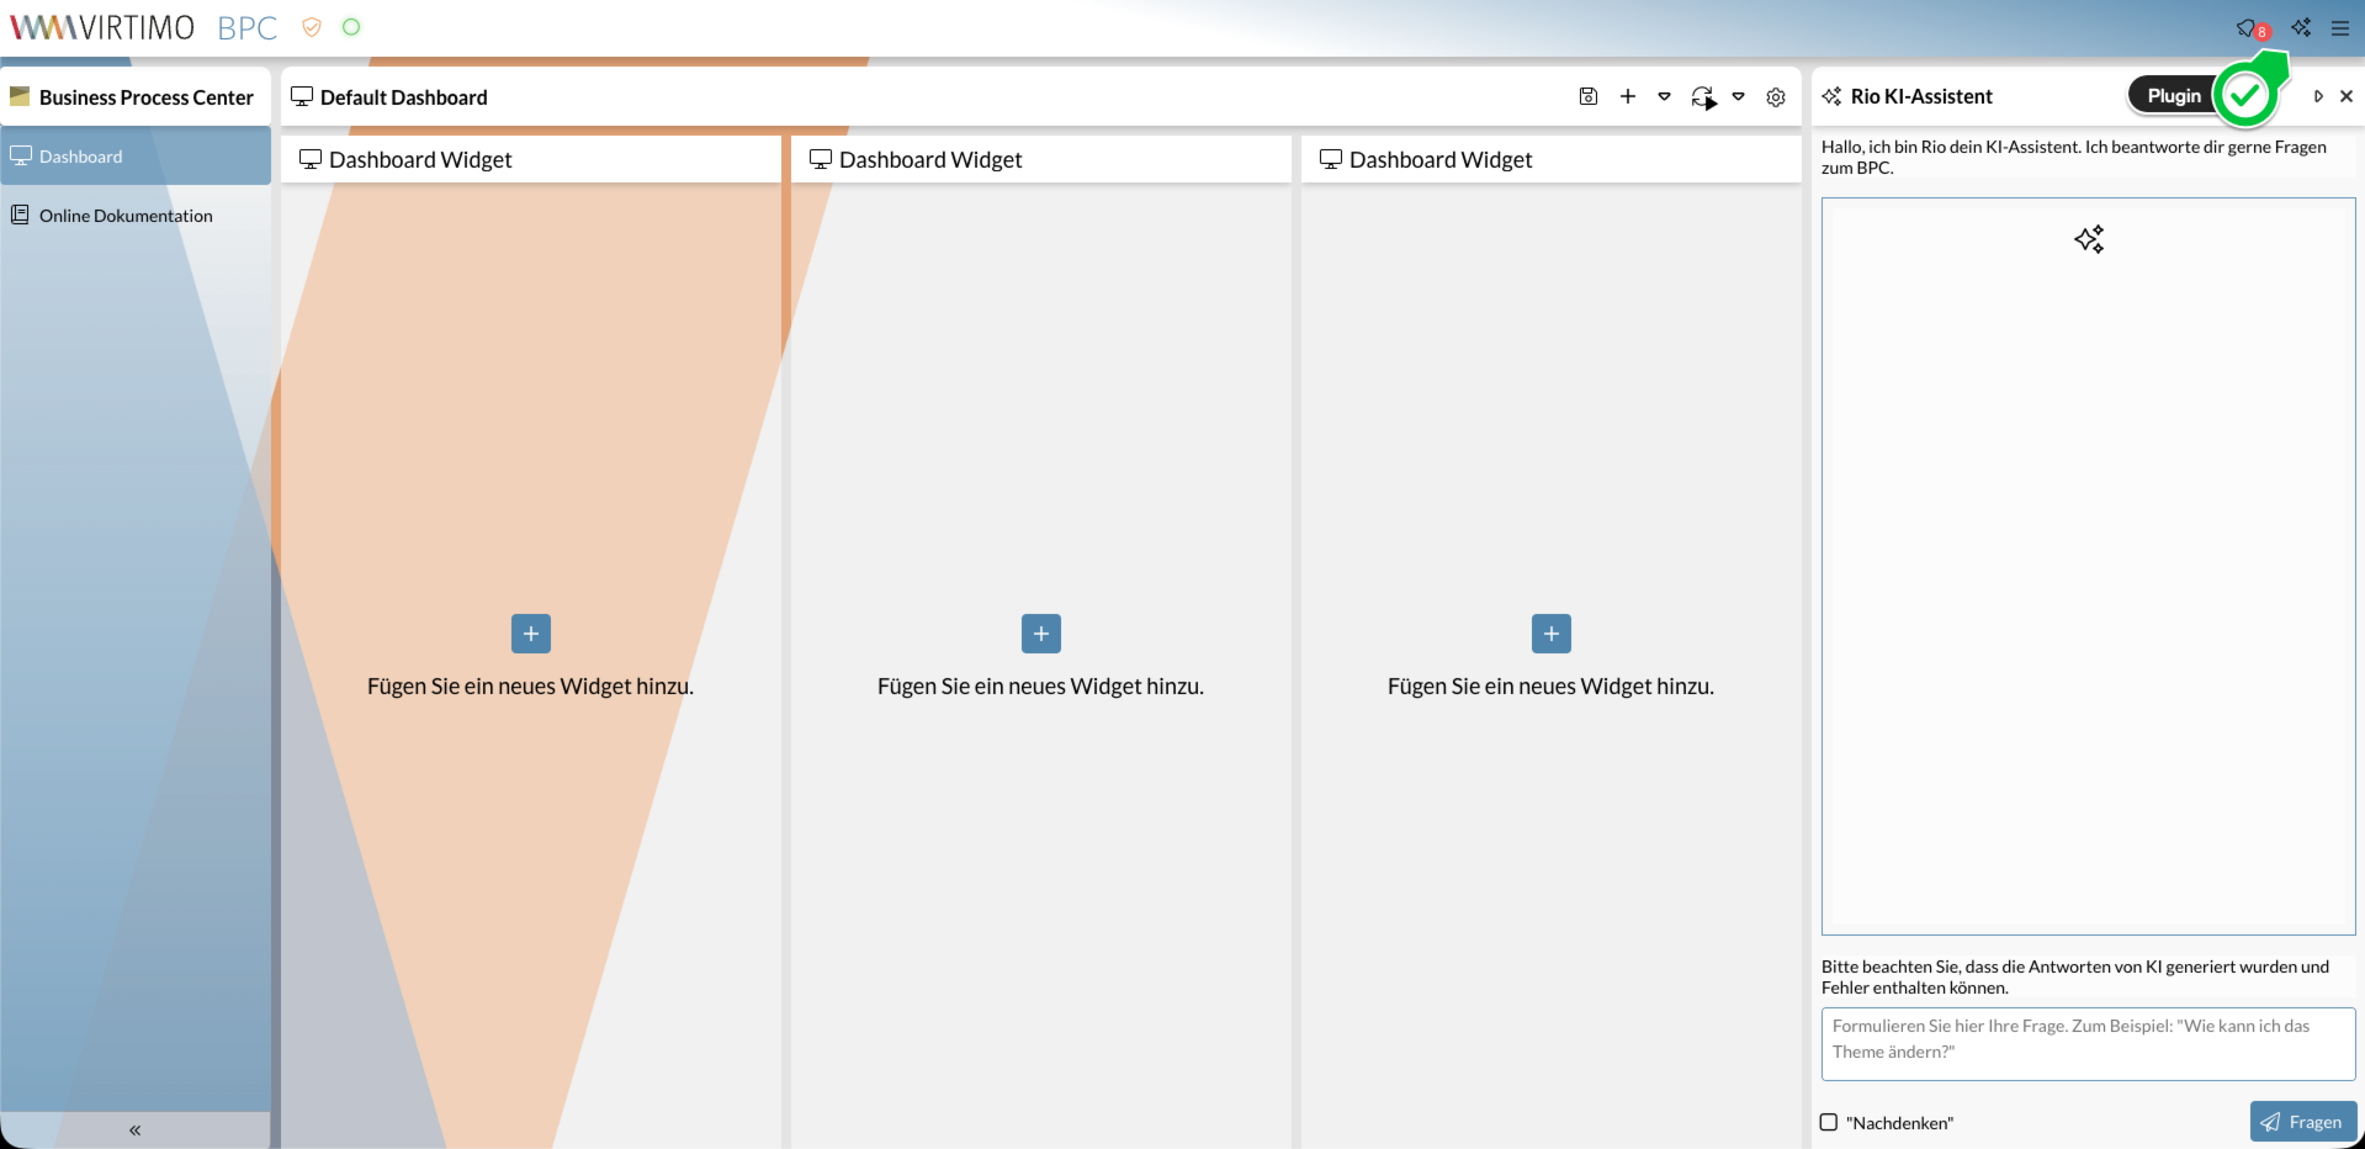Viewport: 2365px width, 1149px height.
Task: Expand the Rio assistant panel via the triangle arrow
Action: tap(2318, 96)
